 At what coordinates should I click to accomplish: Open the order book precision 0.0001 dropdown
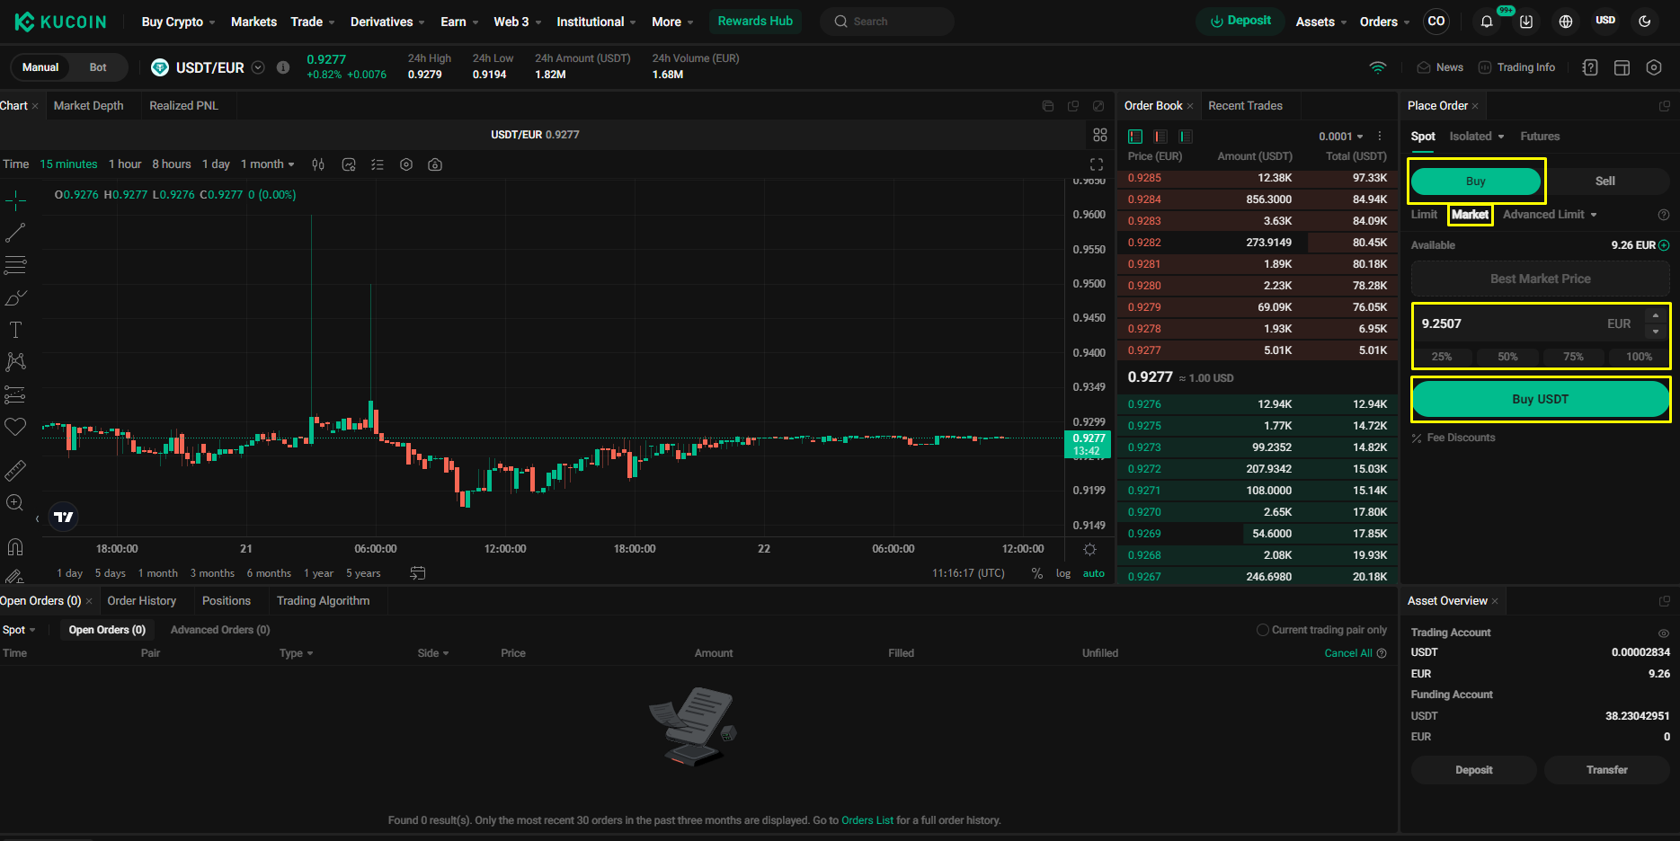(1341, 137)
